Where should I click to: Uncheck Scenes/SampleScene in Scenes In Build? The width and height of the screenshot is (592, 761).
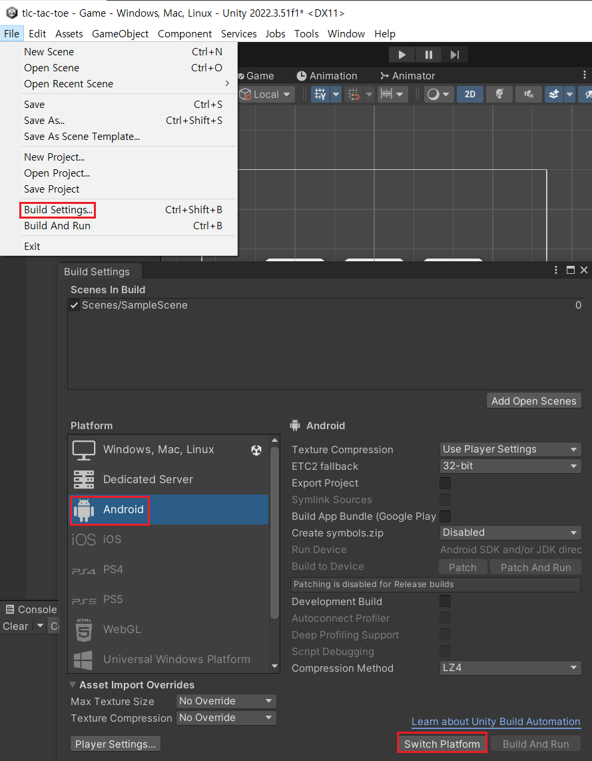point(74,305)
